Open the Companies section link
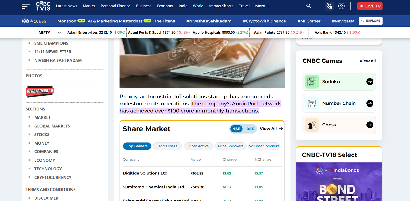The image size is (410, 201). 46,152
